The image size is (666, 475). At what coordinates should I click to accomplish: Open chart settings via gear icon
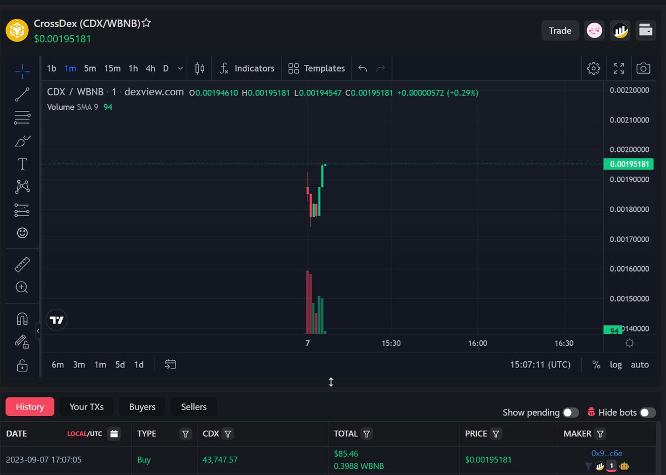pyautogui.click(x=593, y=68)
